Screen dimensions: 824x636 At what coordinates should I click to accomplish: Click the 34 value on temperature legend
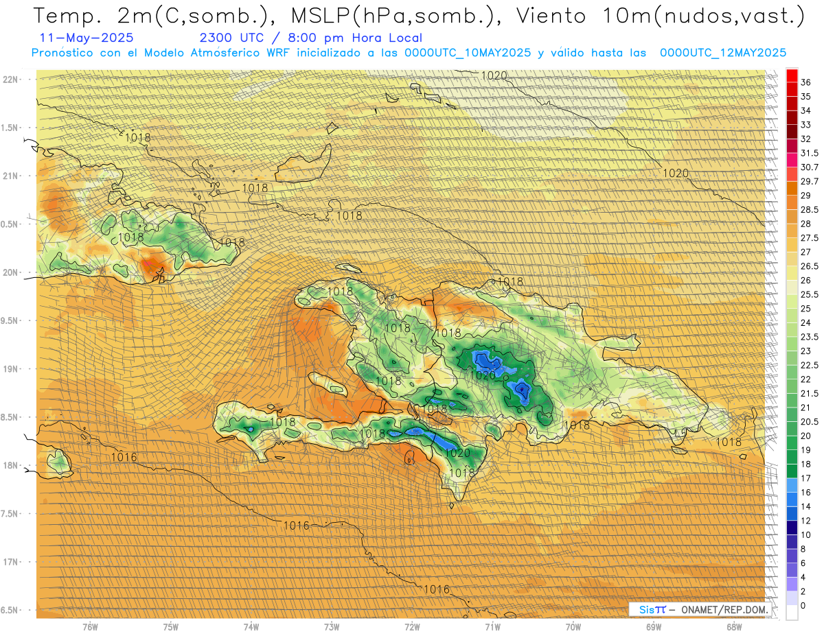point(806,110)
